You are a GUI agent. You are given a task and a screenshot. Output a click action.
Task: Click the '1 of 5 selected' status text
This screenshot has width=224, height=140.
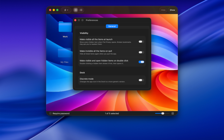[x=112, y=114]
